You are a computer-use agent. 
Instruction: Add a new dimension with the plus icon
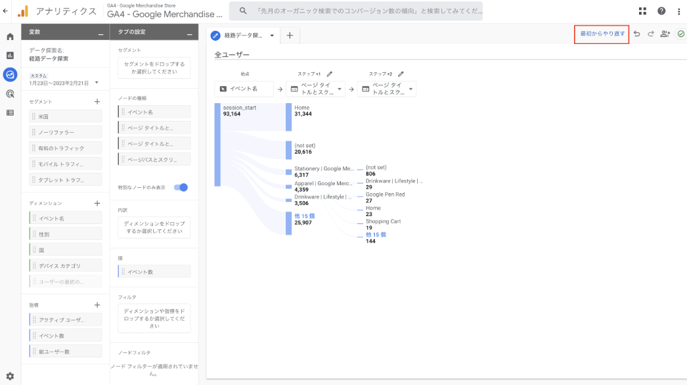[97, 204]
